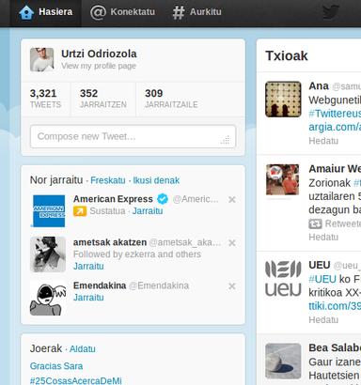The image size is (361, 385).
Task: Follow Emendakina via Jarraitu
Action: (88, 298)
